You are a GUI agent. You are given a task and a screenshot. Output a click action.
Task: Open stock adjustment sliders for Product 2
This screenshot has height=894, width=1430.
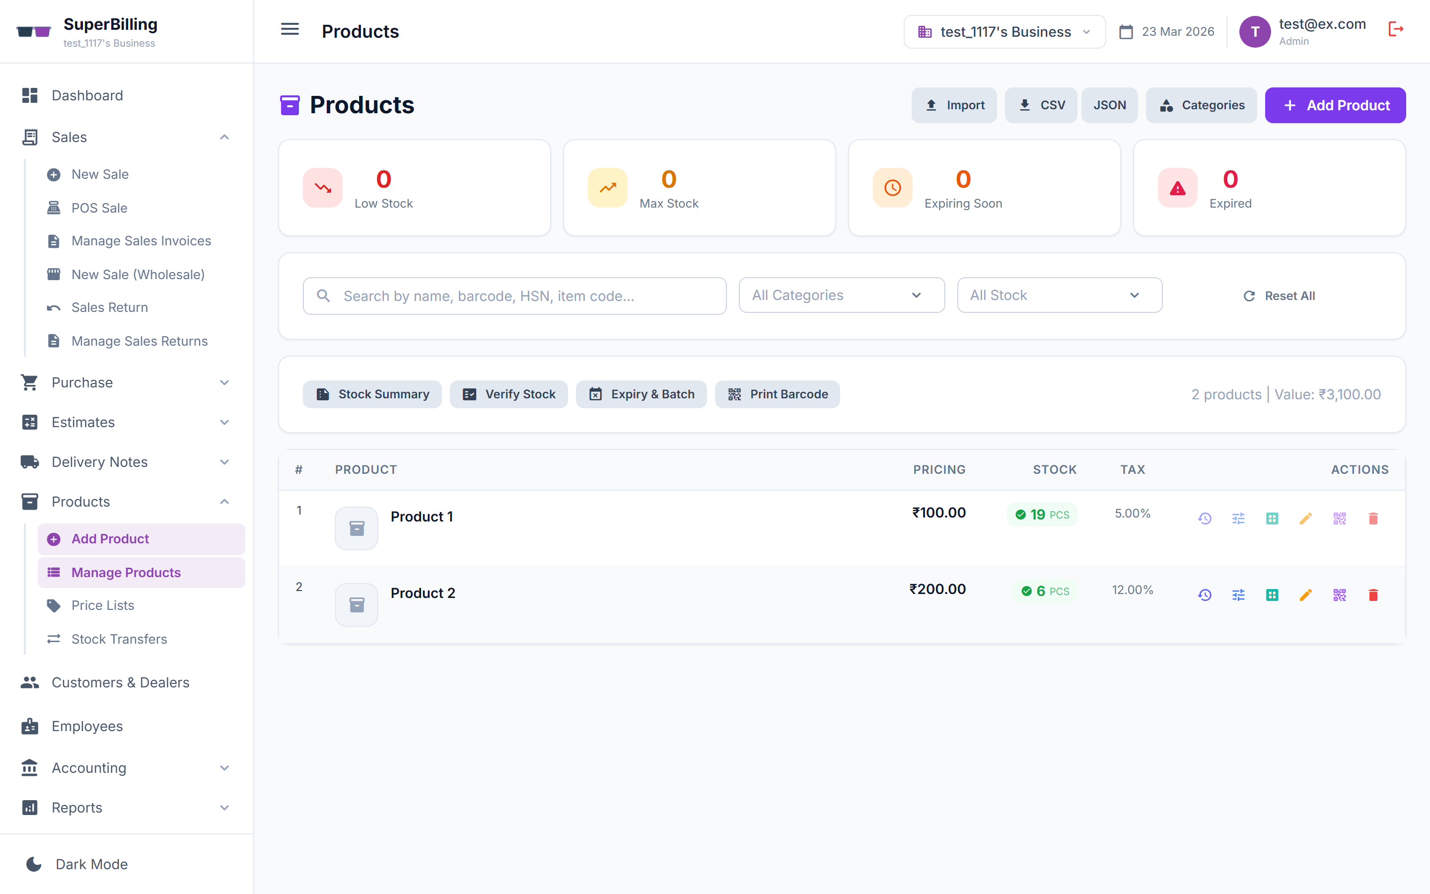[1238, 596]
